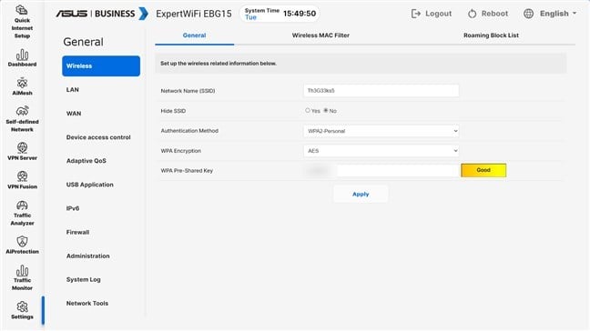This screenshot has width=590, height=331.
Task: Click the WPA Encryption label
Action: coord(181,151)
